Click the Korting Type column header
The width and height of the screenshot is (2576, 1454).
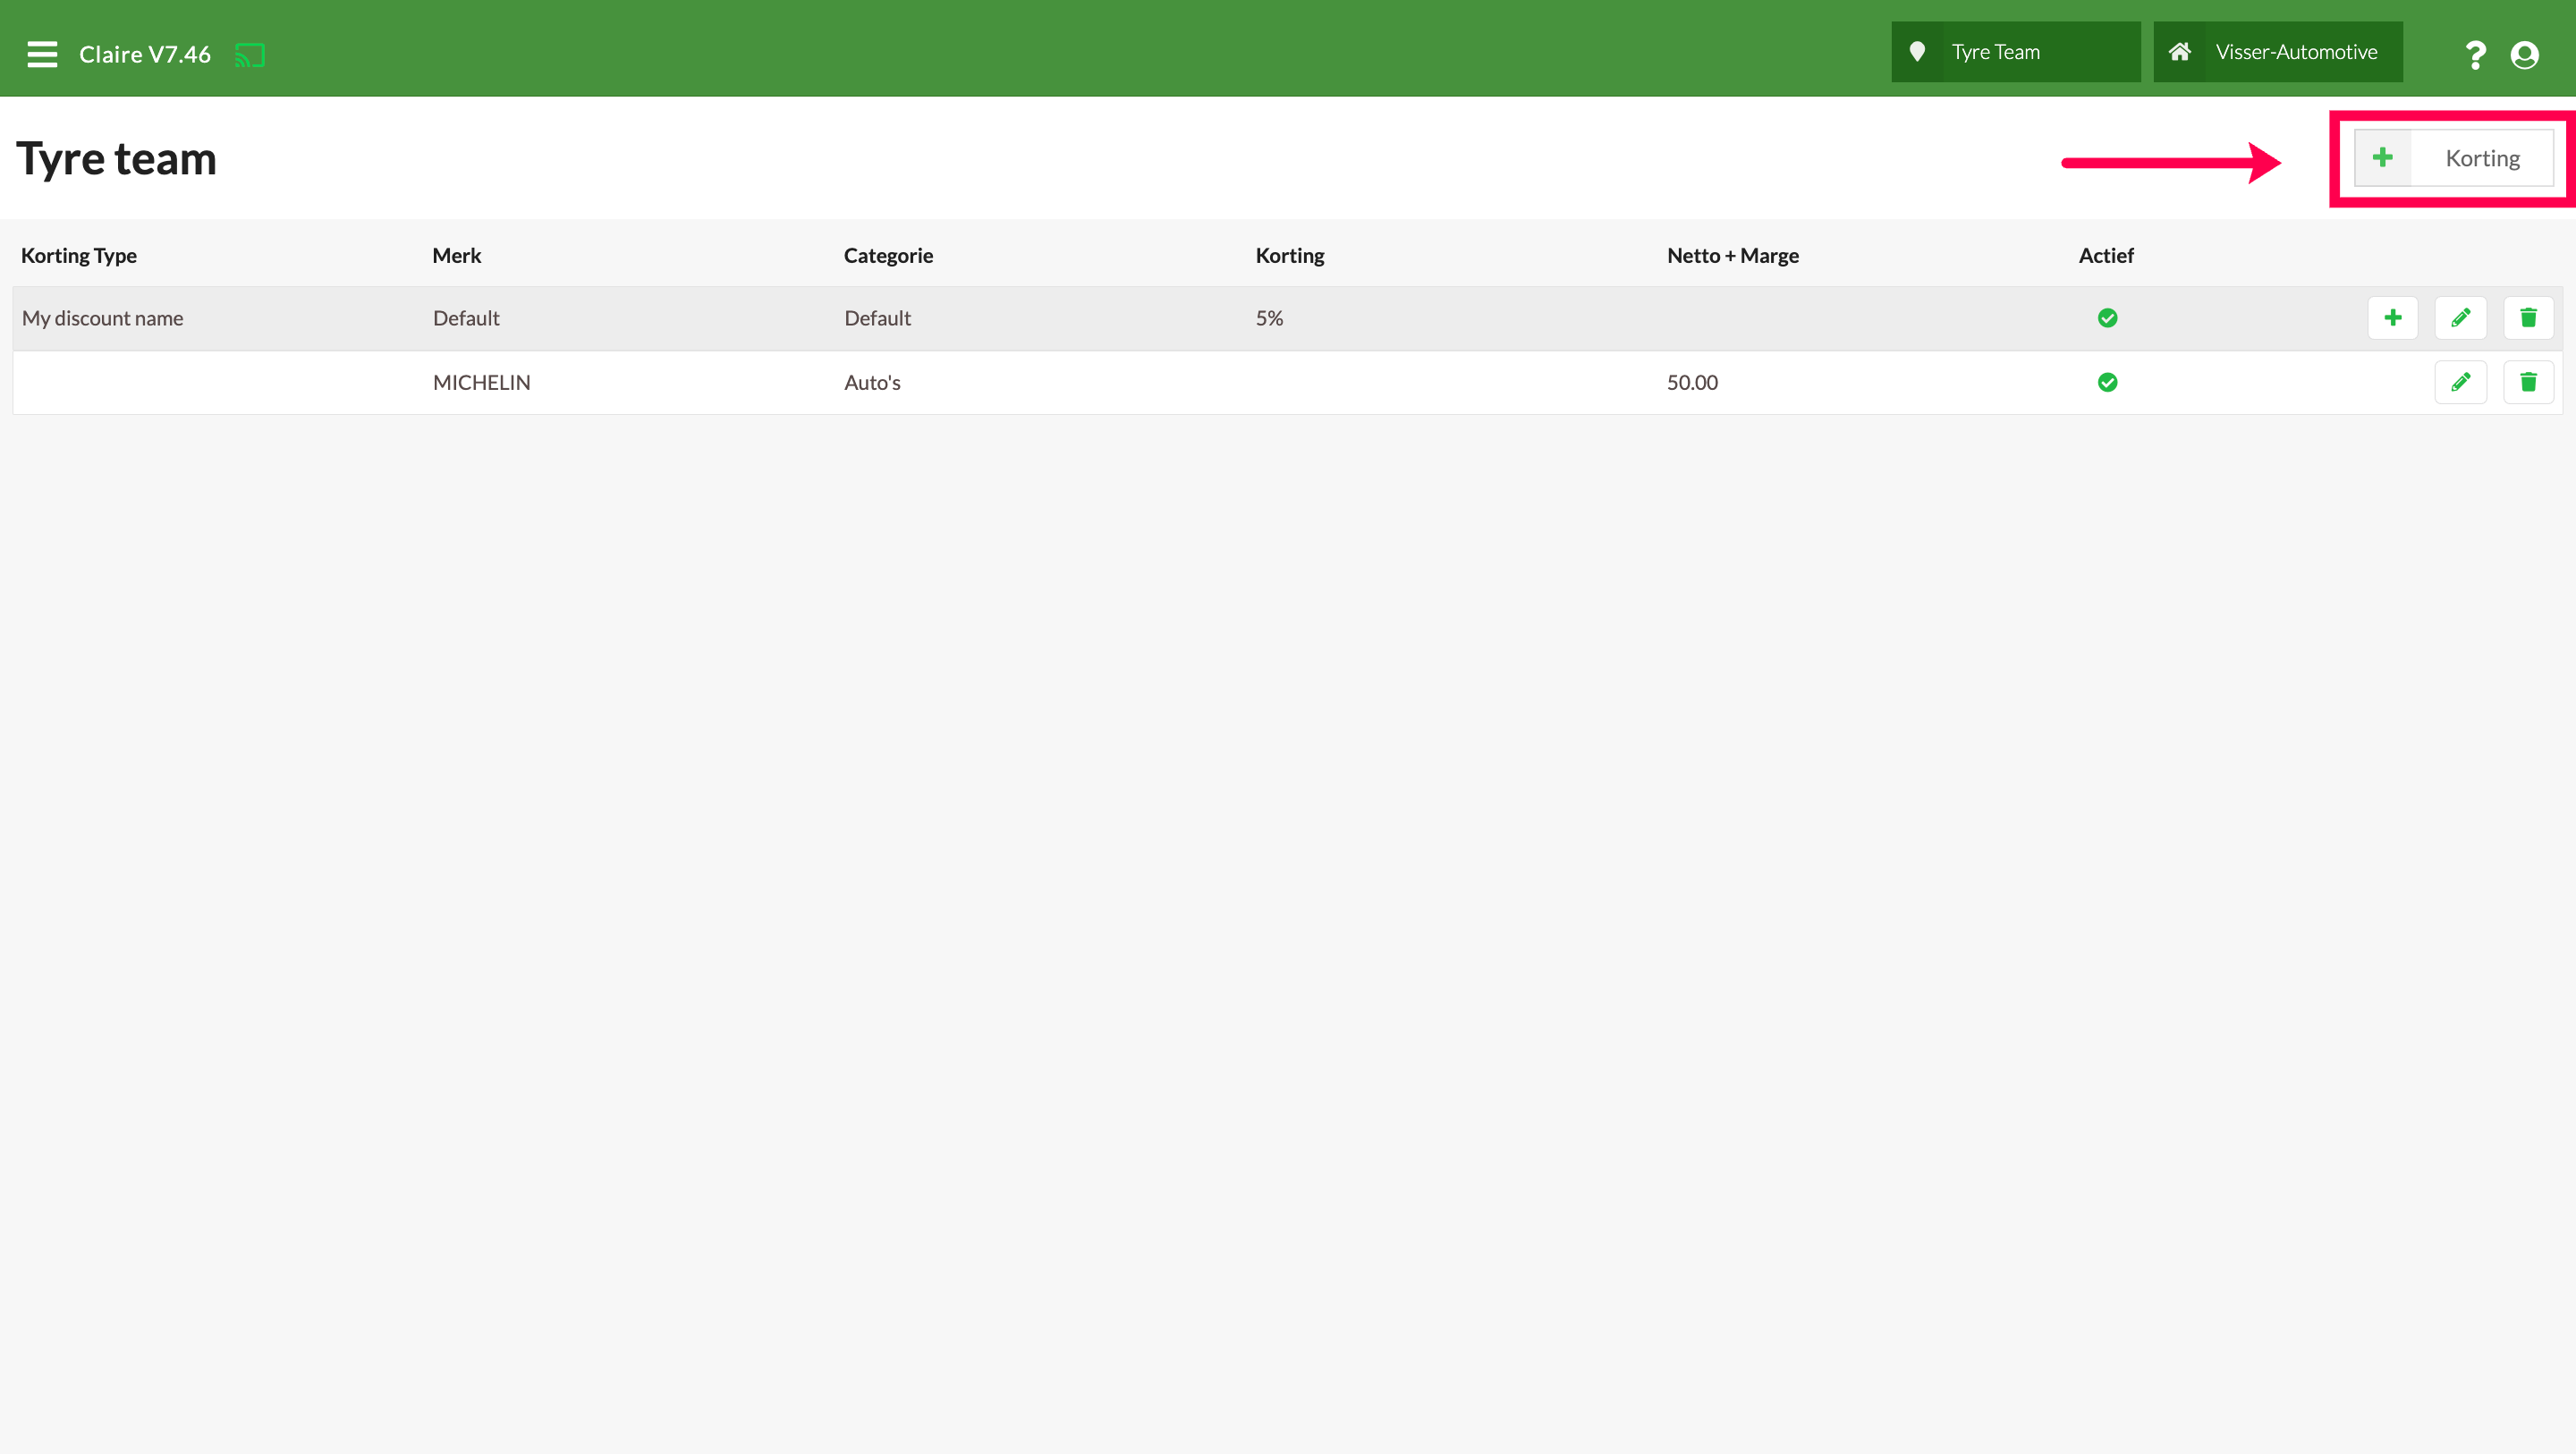click(x=79, y=256)
